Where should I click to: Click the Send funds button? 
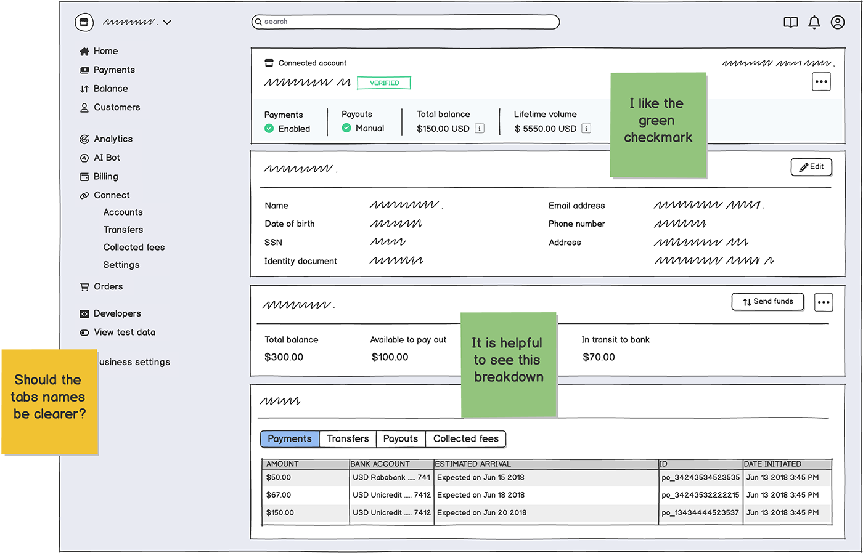[767, 302]
